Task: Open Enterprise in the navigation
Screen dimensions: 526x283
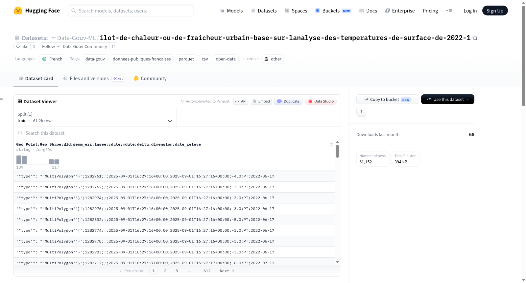Action: pyautogui.click(x=400, y=11)
